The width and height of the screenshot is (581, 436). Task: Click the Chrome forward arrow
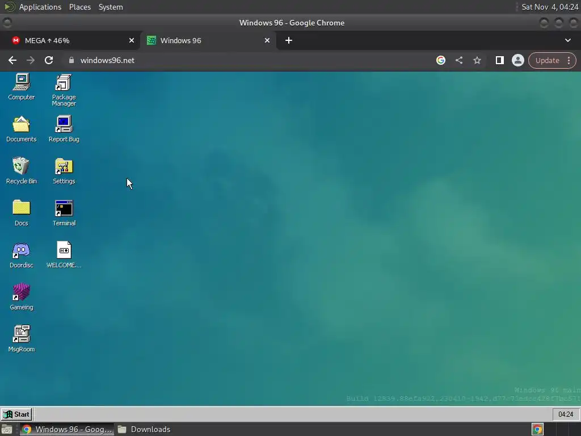[31, 60]
